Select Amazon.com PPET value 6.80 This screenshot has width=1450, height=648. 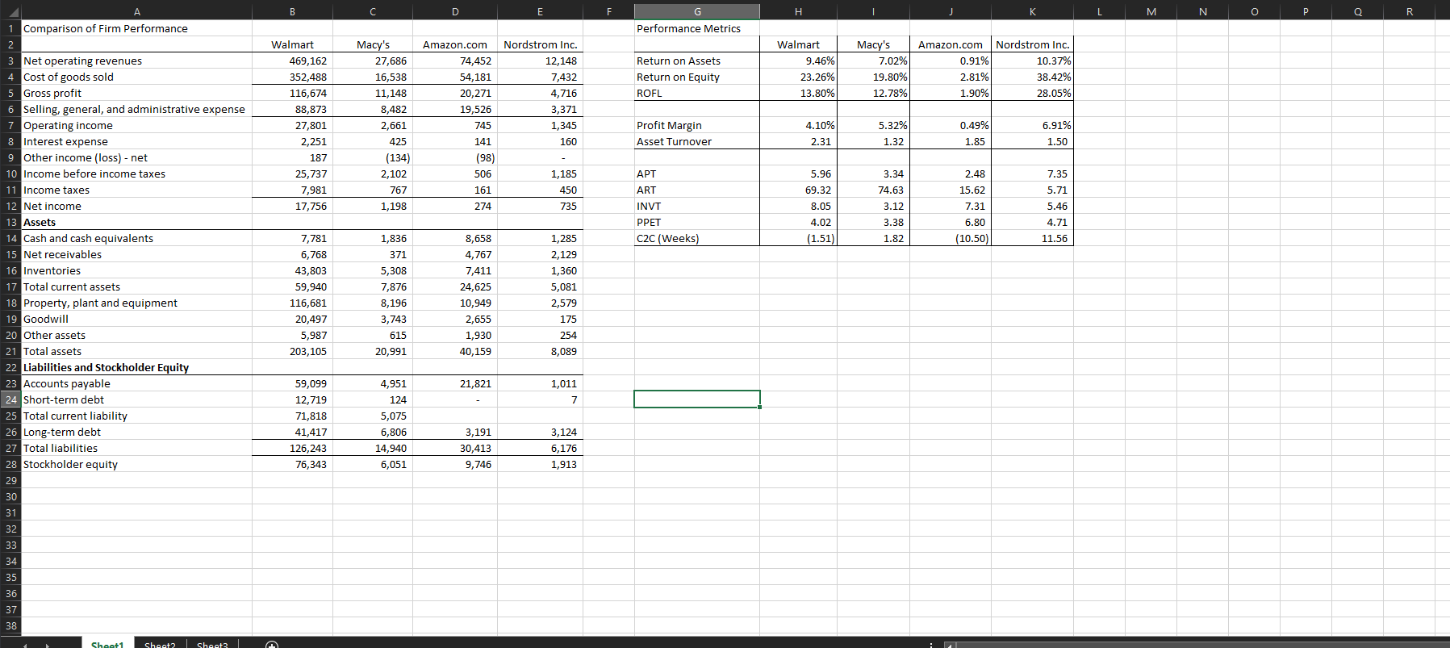pos(951,222)
